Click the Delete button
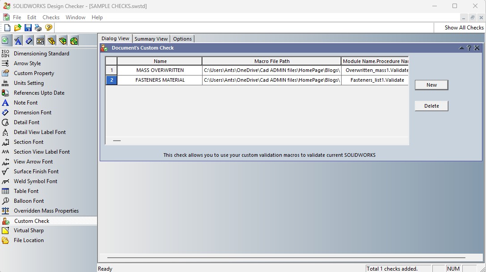Screen dimensions: 486x272 point(431,106)
